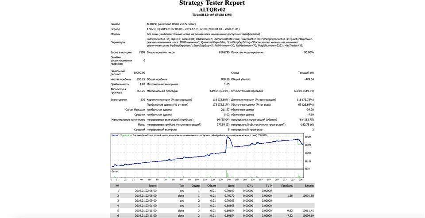Click the 'Качество моделирования' label
The height and width of the screenshot is (218, 425).
247,52
